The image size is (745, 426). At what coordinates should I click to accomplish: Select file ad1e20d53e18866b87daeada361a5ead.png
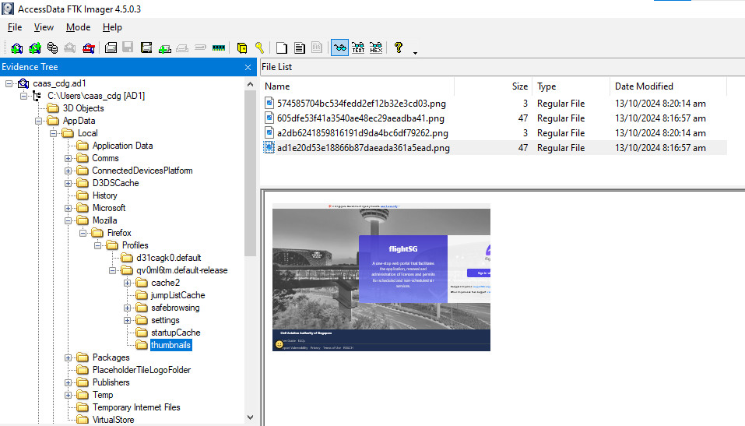[363, 148]
